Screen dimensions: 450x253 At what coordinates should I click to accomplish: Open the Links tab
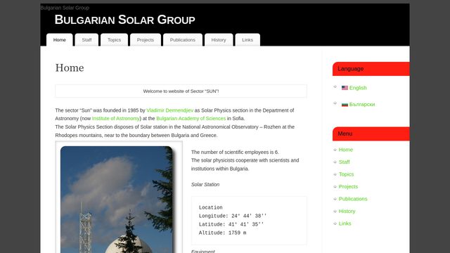(247, 40)
